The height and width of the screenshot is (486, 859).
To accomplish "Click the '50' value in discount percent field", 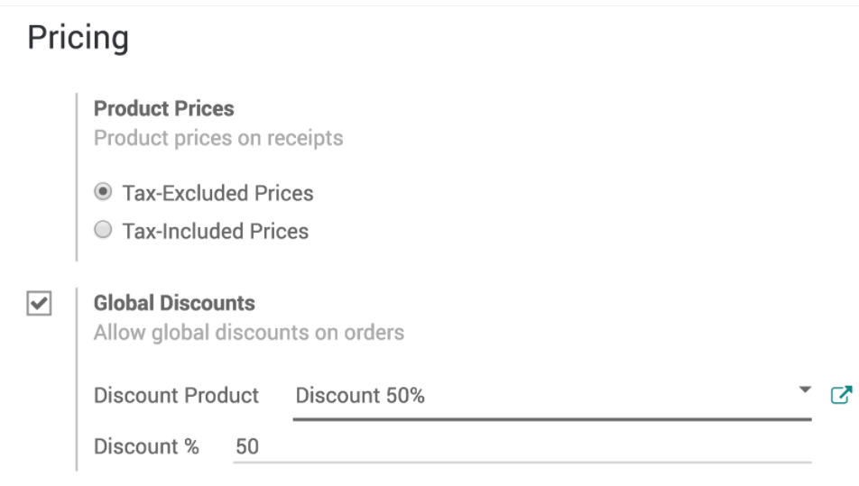I will click(247, 446).
